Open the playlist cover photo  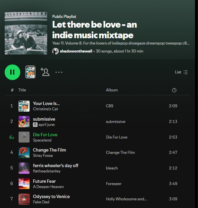point(26,33)
